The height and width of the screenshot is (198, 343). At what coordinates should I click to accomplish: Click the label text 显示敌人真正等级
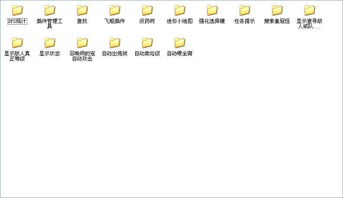[17, 56]
